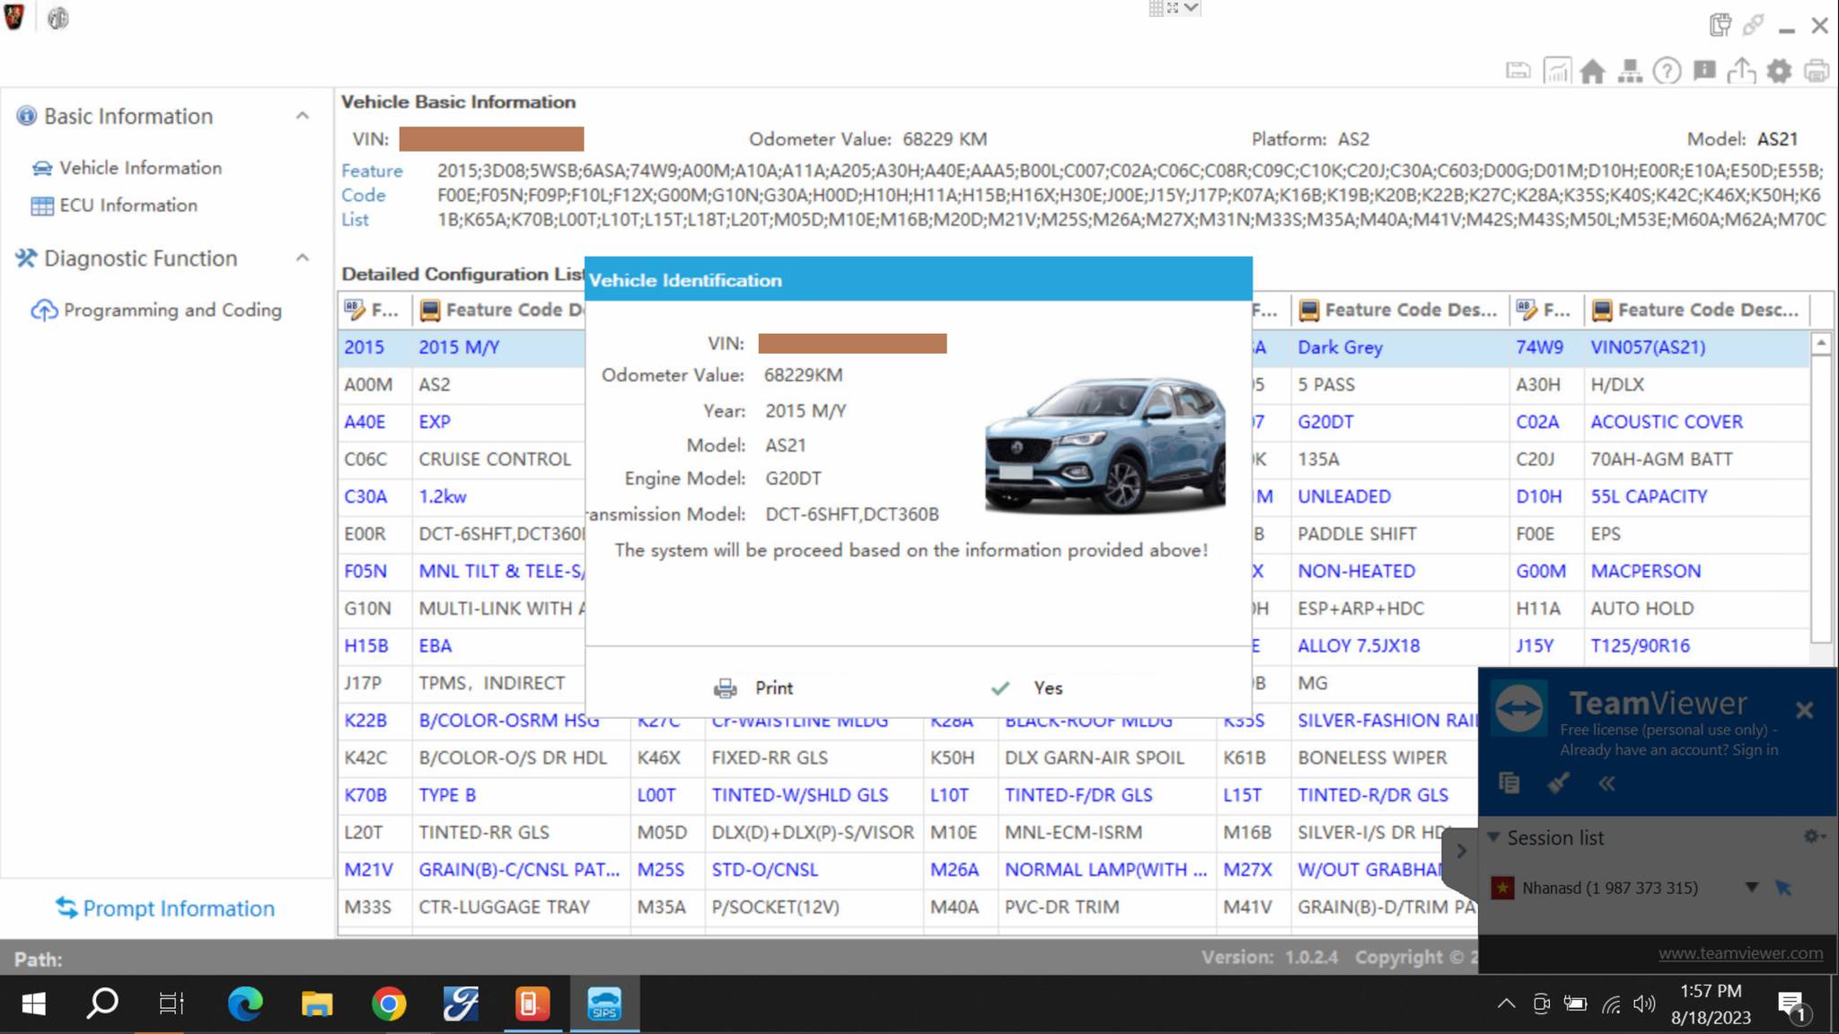Collapse the Basic Information section
The width and height of the screenshot is (1839, 1034).
[303, 116]
